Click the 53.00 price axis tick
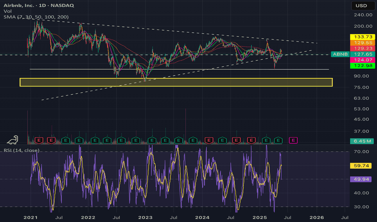 pyautogui.click(x=361, y=109)
